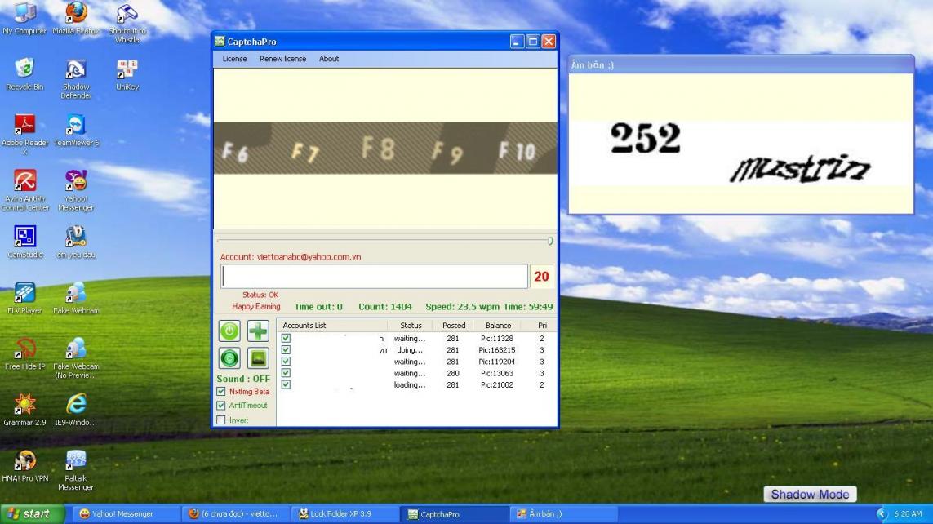
Task: Click the slider handle above the Account line
Action: (550, 241)
